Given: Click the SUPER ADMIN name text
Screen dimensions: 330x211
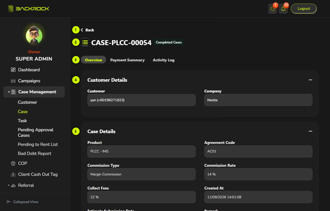Looking at the screenshot, I should [34, 59].
